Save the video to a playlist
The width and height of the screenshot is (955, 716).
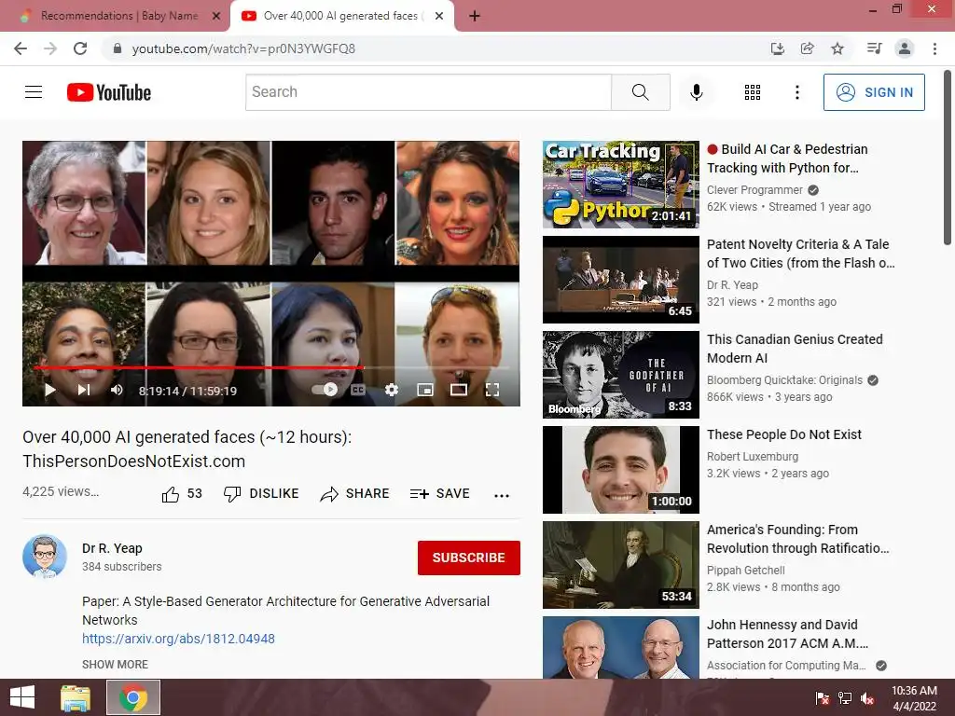440,494
